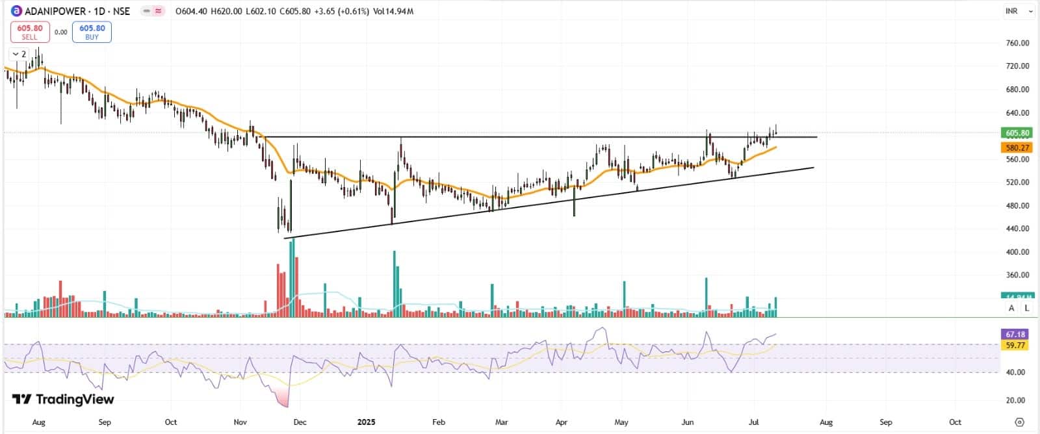This screenshot has width=1040, height=434.
Task: Click the 605.80 BUY button
Action: (92, 32)
